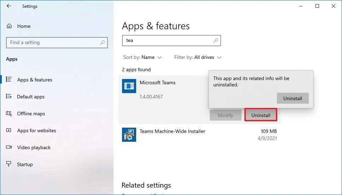This screenshot has width=342, height=195.
Task: Focus the Find a setting search box
Action: pyautogui.click(x=57, y=43)
